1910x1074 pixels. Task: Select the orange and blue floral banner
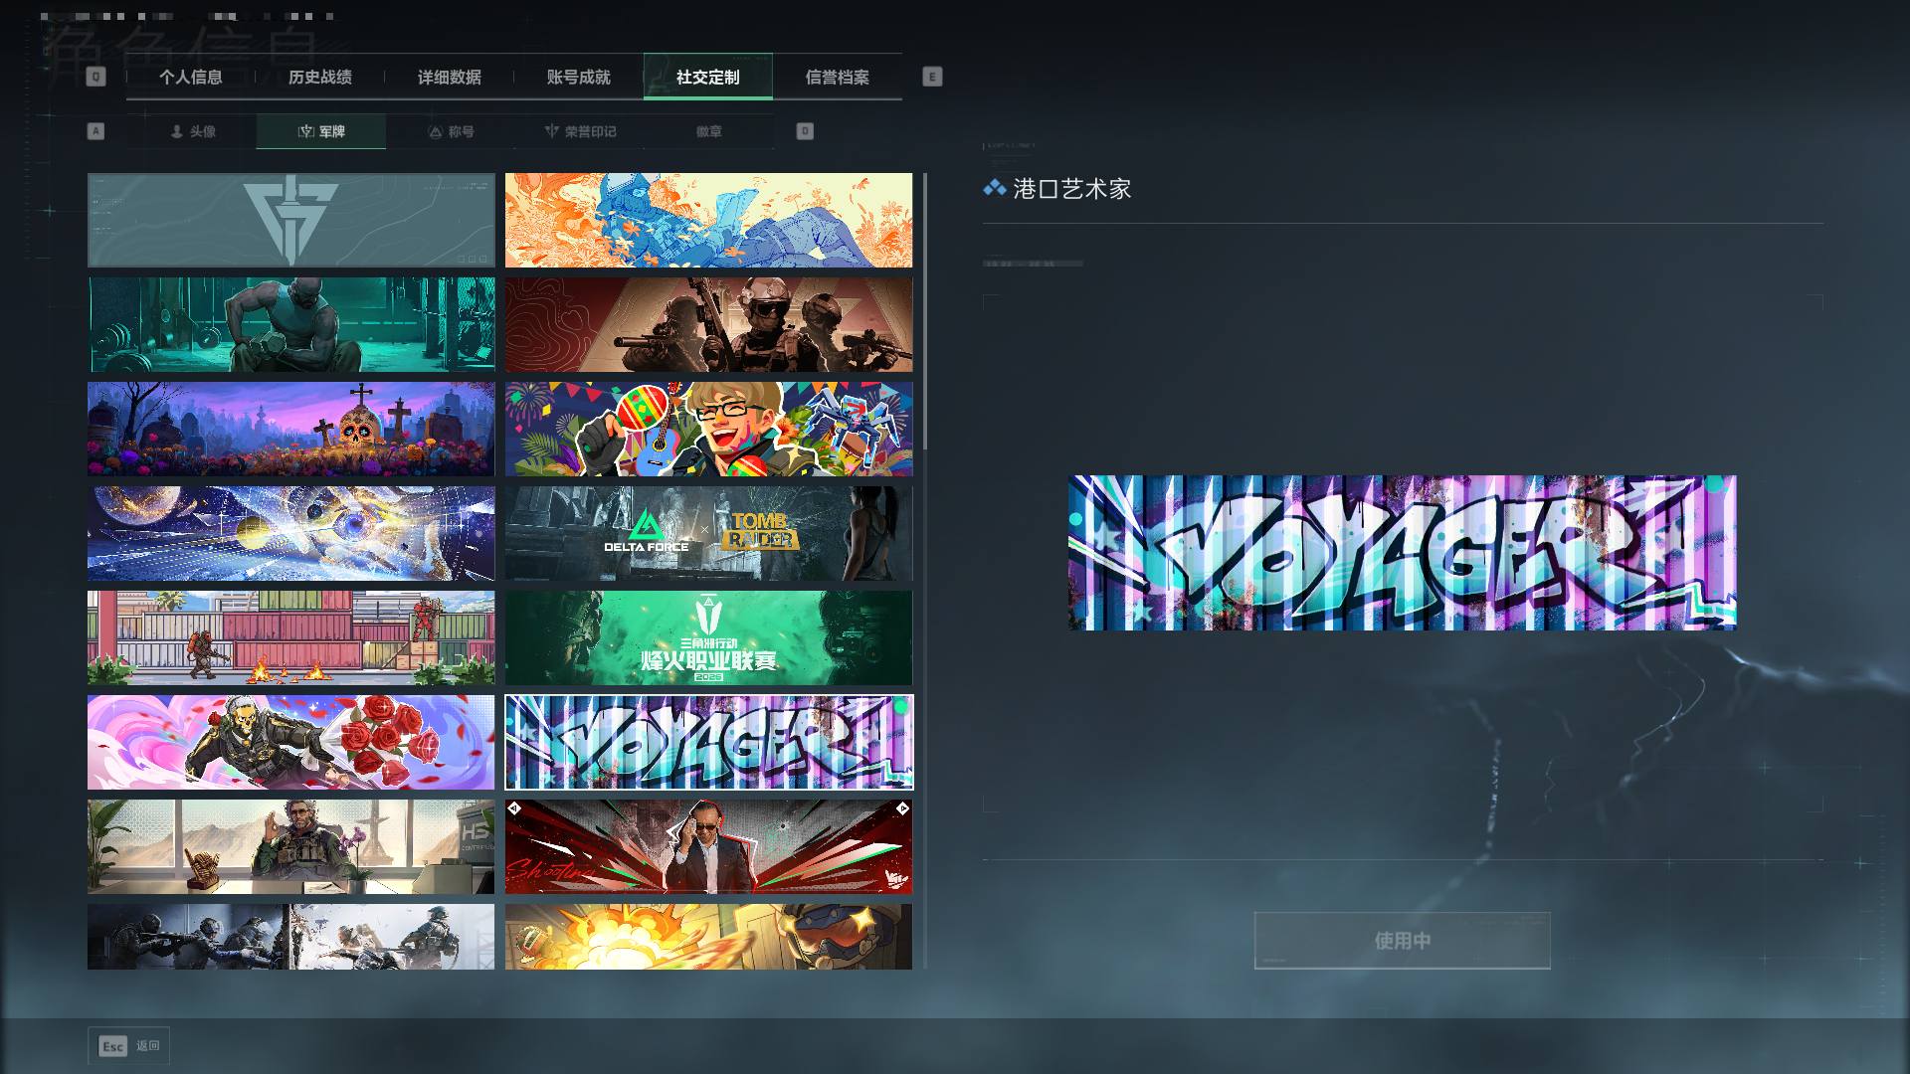708,220
